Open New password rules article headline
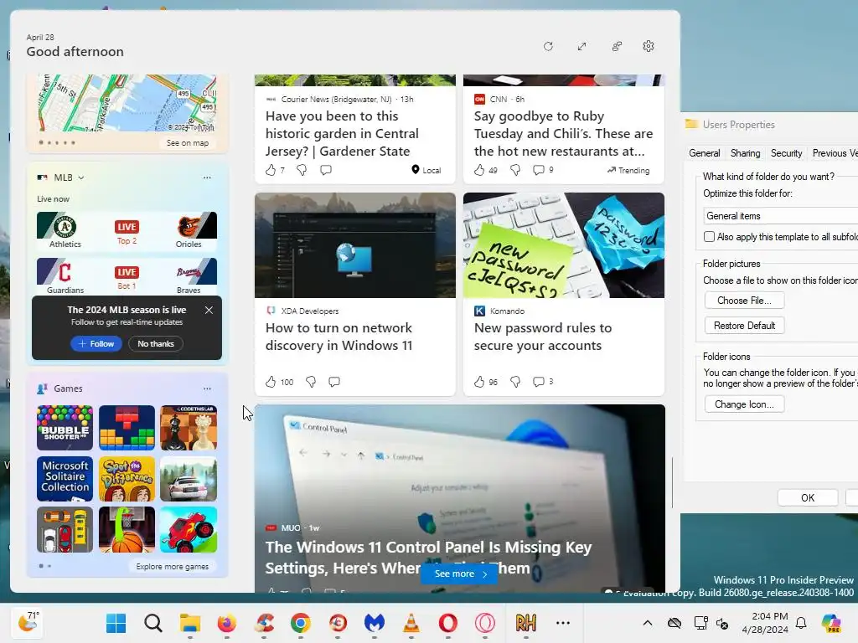858x643 pixels. (x=543, y=337)
